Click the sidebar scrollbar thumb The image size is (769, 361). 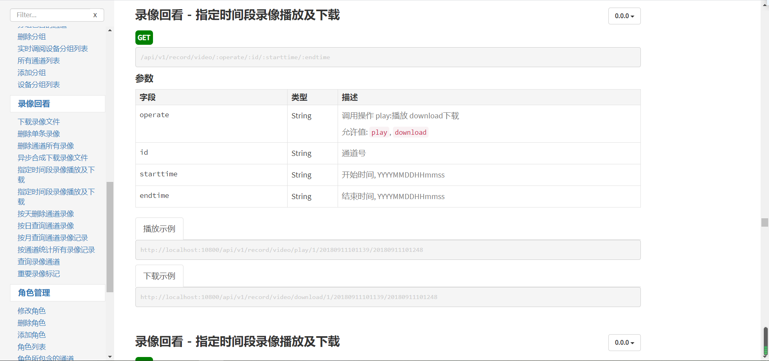(x=110, y=237)
